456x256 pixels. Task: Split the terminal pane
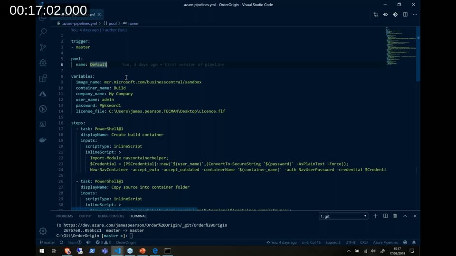385,216
